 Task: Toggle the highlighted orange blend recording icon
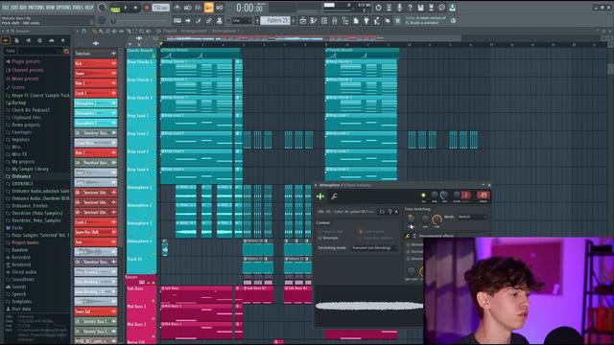pos(209,8)
